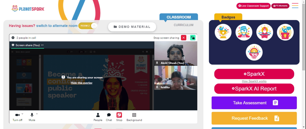Click the 'Stop screen sharing' label

click(166, 38)
